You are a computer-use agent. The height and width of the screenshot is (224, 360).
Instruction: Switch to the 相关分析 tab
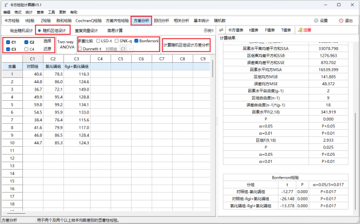pyautogui.click(x=181, y=21)
